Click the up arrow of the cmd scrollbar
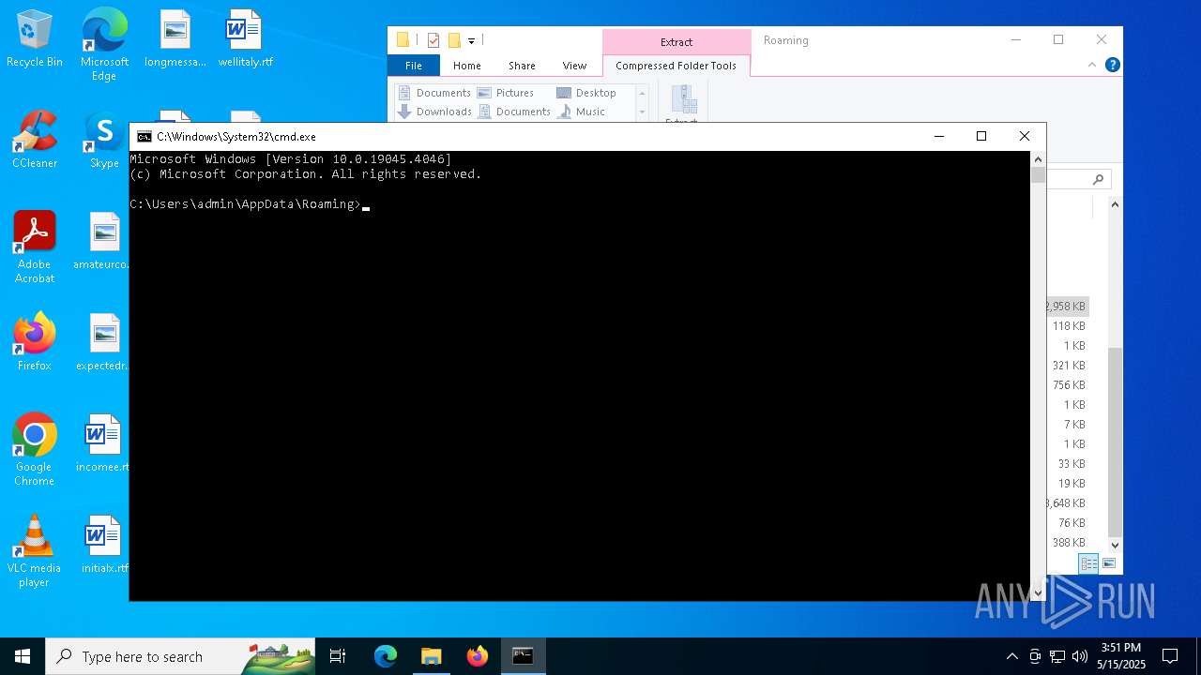Viewport: 1201px width, 675px height. (x=1038, y=158)
